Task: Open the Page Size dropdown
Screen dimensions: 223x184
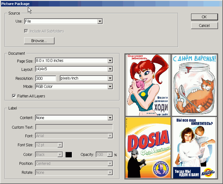Action: (74, 61)
